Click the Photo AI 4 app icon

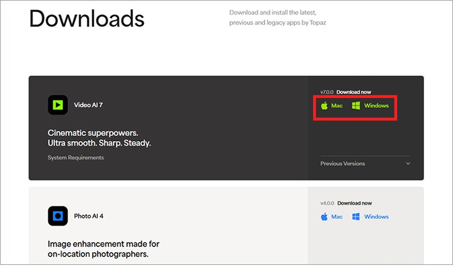tap(58, 216)
